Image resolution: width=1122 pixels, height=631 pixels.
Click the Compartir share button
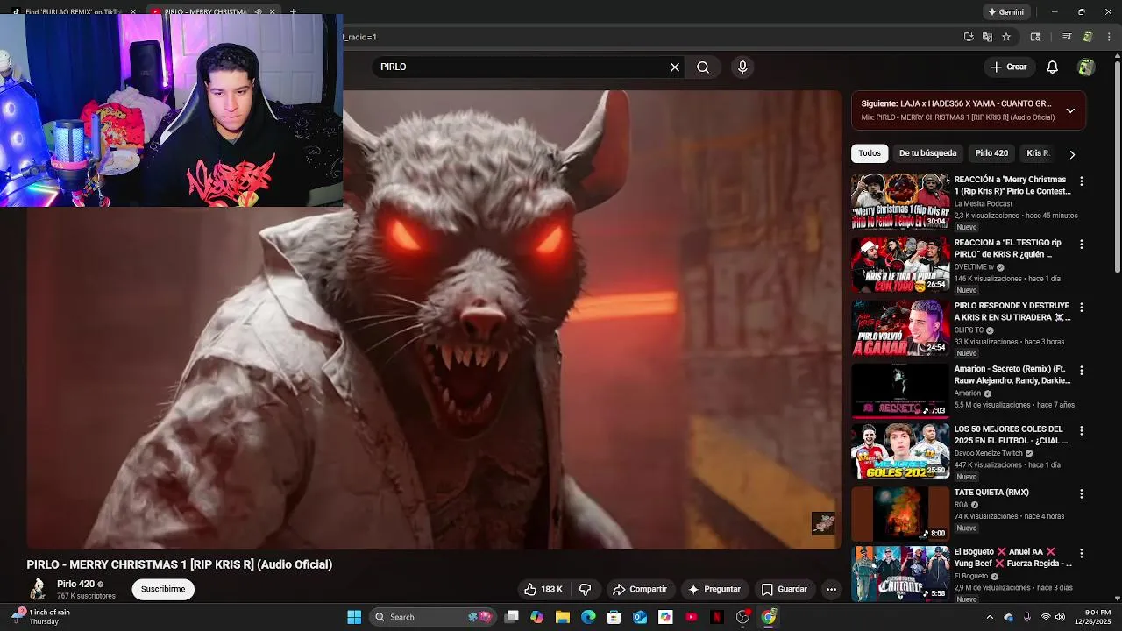click(x=640, y=589)
